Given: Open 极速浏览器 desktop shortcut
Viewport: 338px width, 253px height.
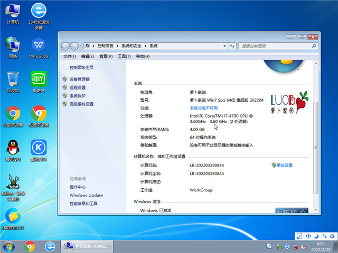Looking at the screenshot, I should point(39,116).
